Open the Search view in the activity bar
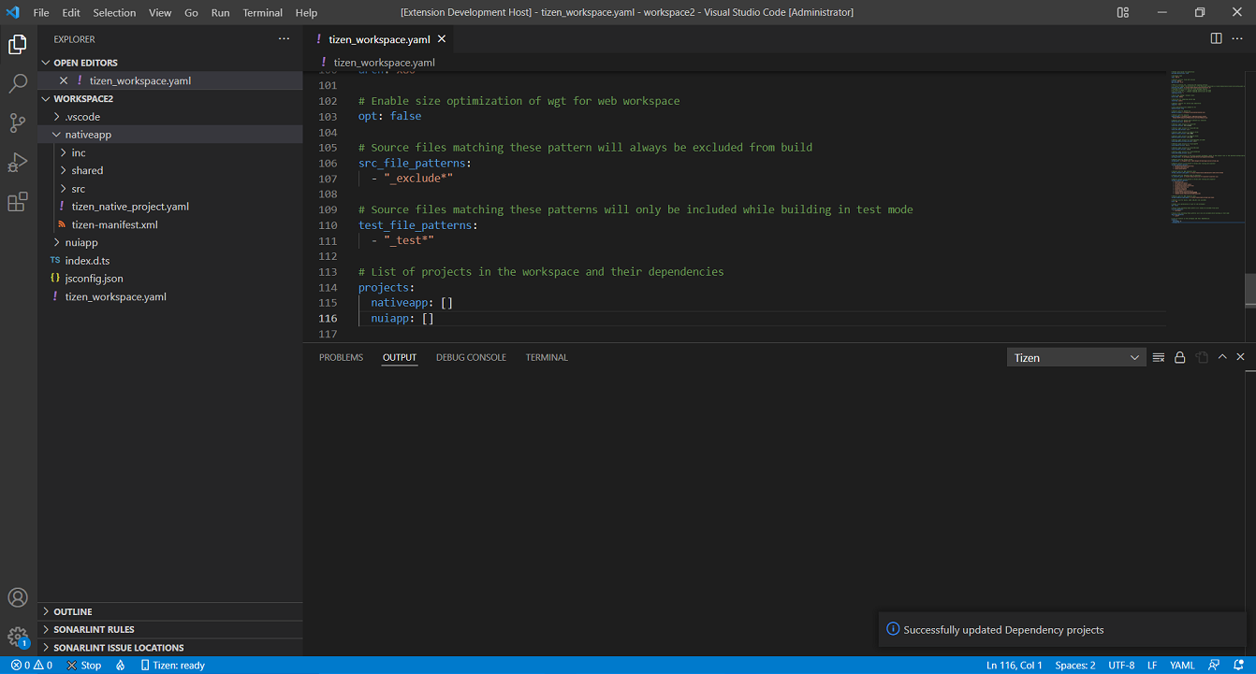The width and height of the screenshot is (1256, 674). (x=19, y=83)
